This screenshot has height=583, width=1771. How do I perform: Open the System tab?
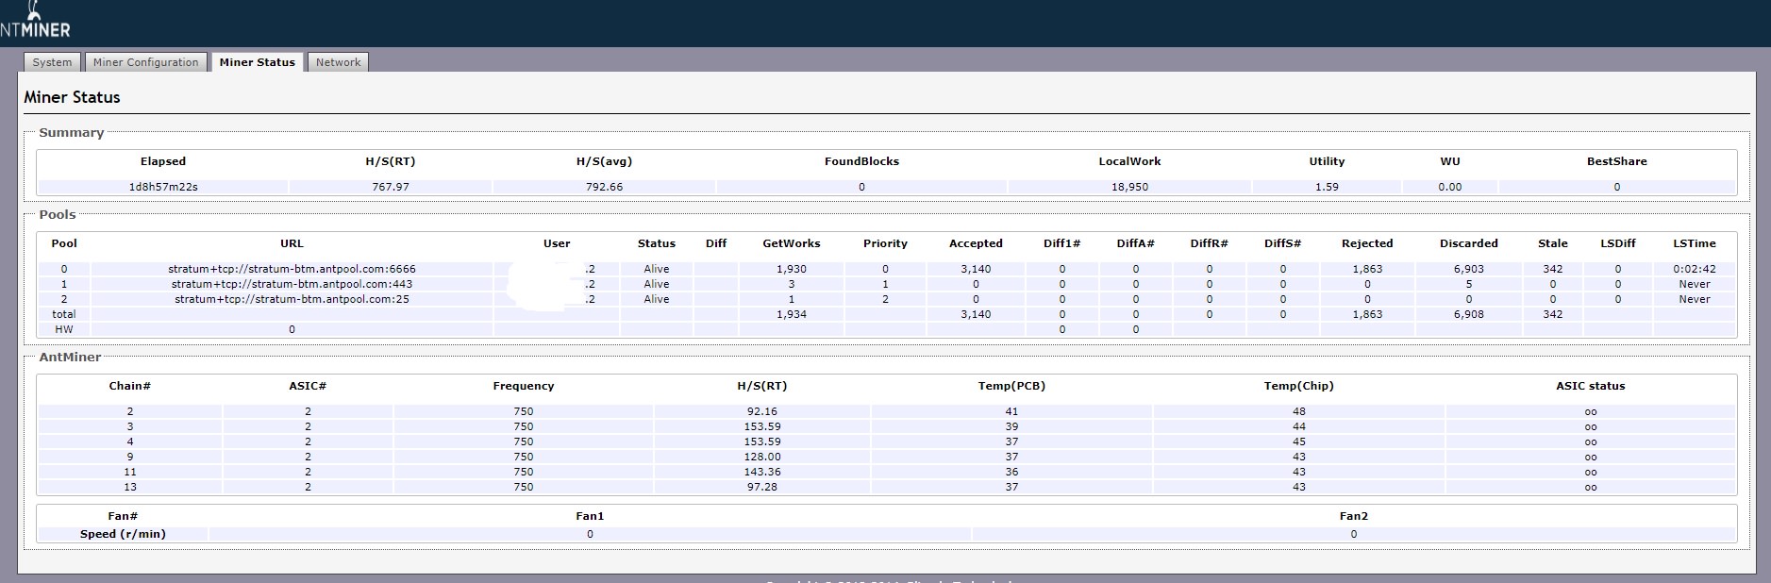(x=52, y=62)
